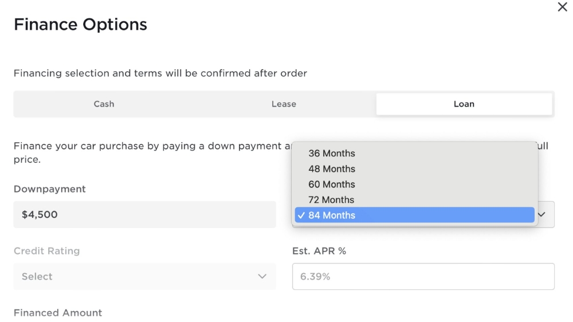Focus the Downpayment field showing $4,500

[x=145, y=214]
